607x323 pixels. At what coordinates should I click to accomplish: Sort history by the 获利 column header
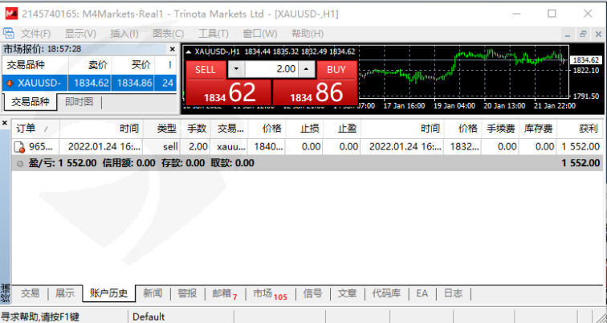[x=588, y=129]
